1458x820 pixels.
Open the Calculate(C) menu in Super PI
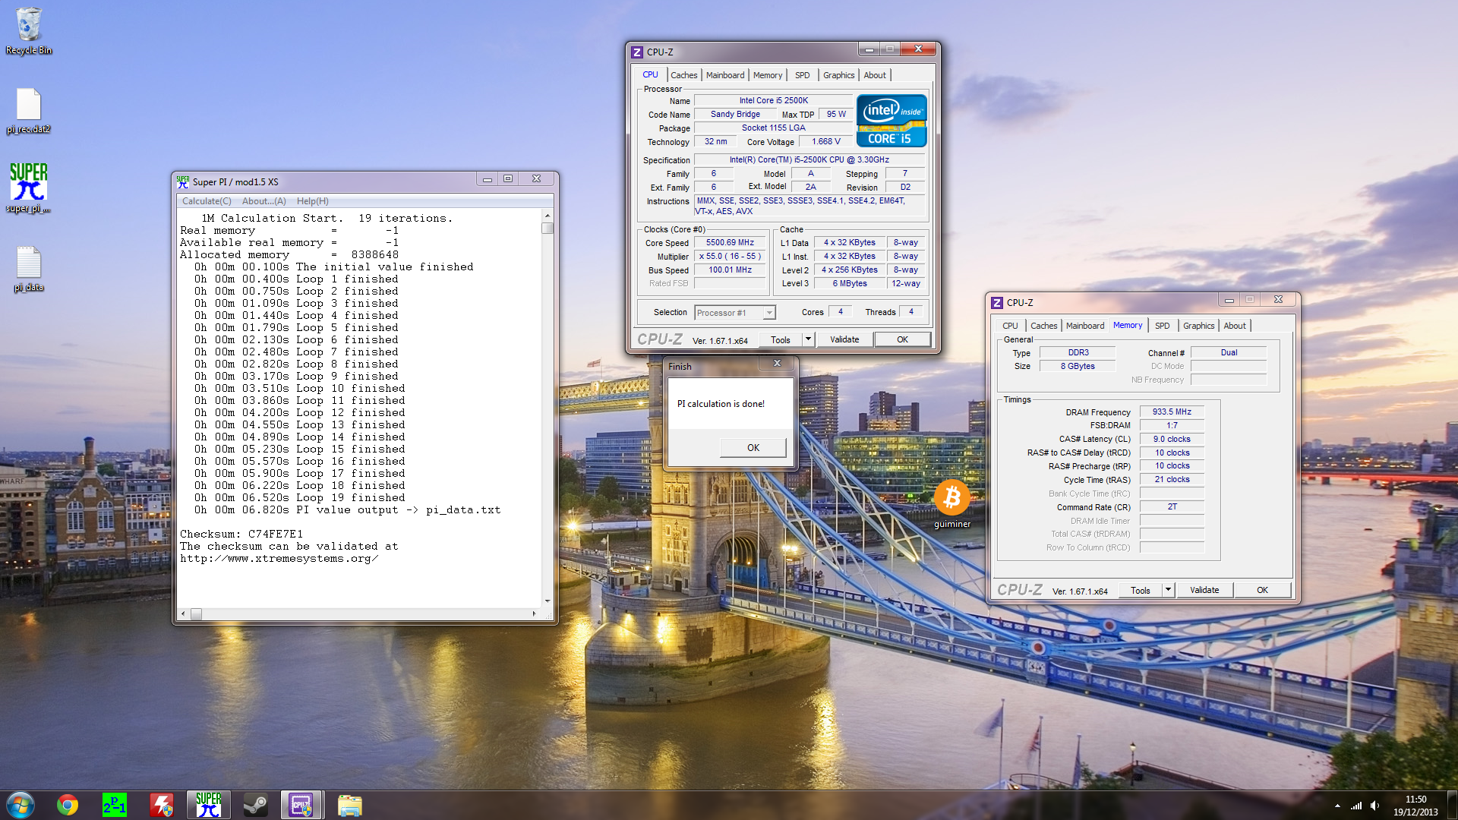click(207, 201)
